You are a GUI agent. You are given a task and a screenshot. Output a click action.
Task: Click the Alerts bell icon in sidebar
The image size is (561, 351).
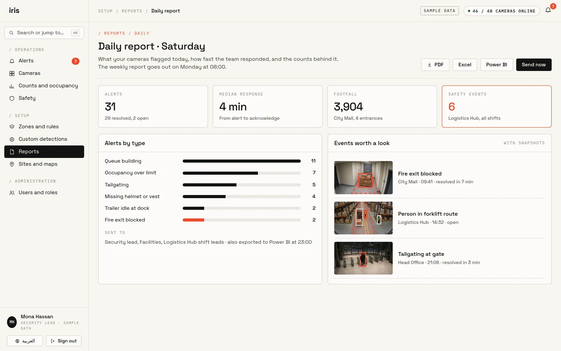[12, 61]
